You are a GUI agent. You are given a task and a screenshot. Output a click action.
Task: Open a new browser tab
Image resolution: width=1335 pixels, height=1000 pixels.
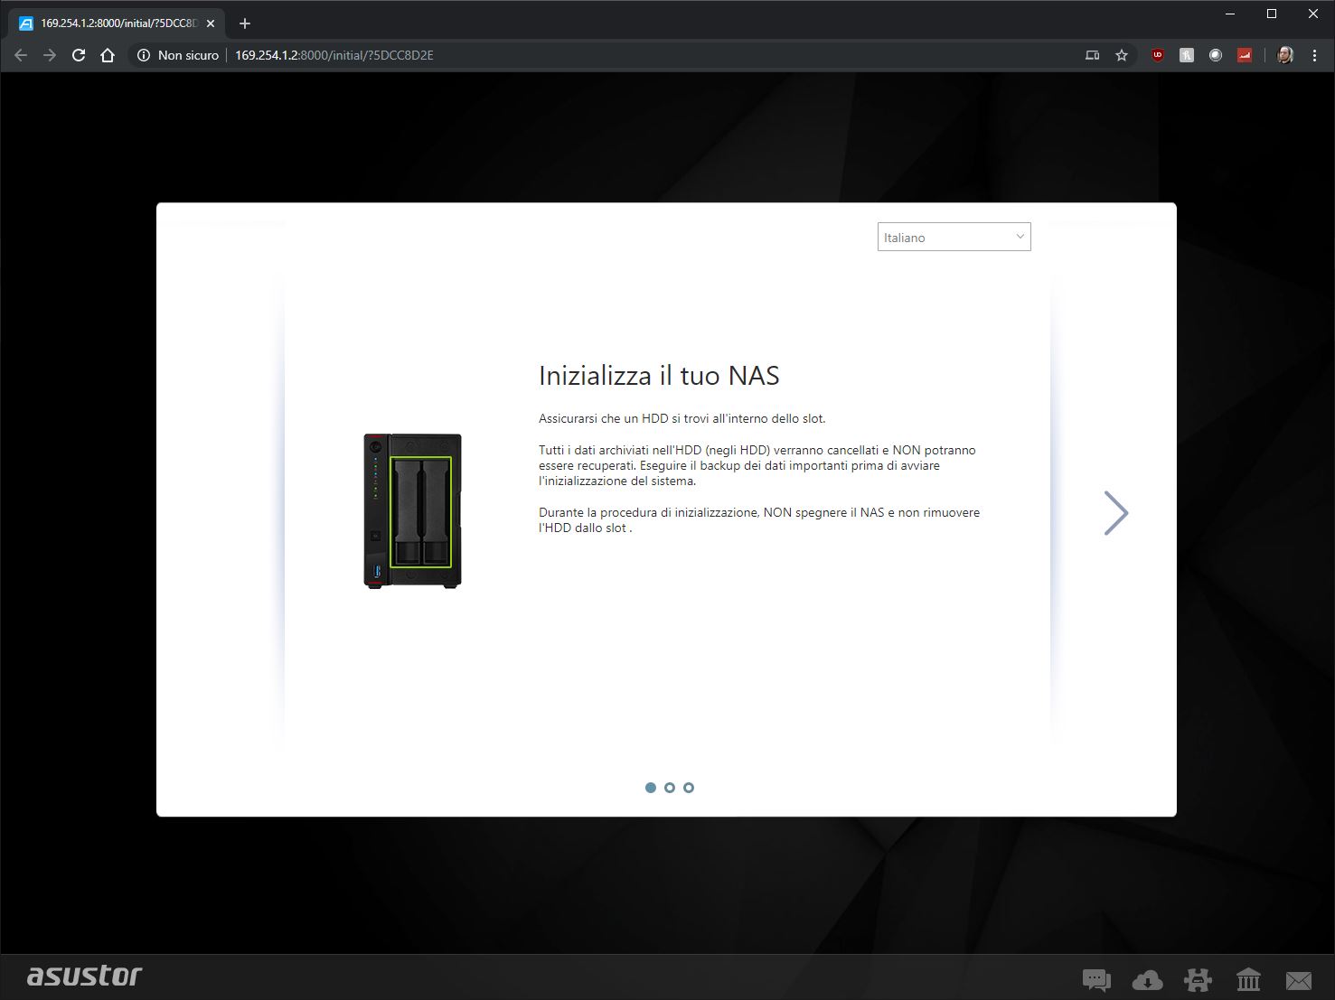[244, 23]
